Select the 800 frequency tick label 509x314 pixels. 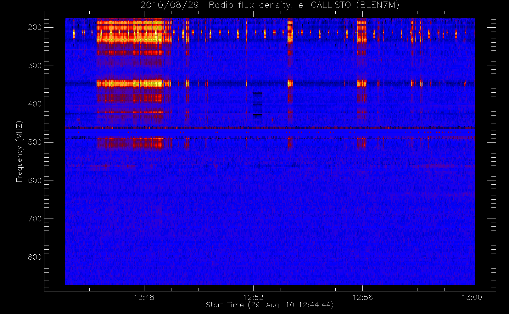point(35,257)
